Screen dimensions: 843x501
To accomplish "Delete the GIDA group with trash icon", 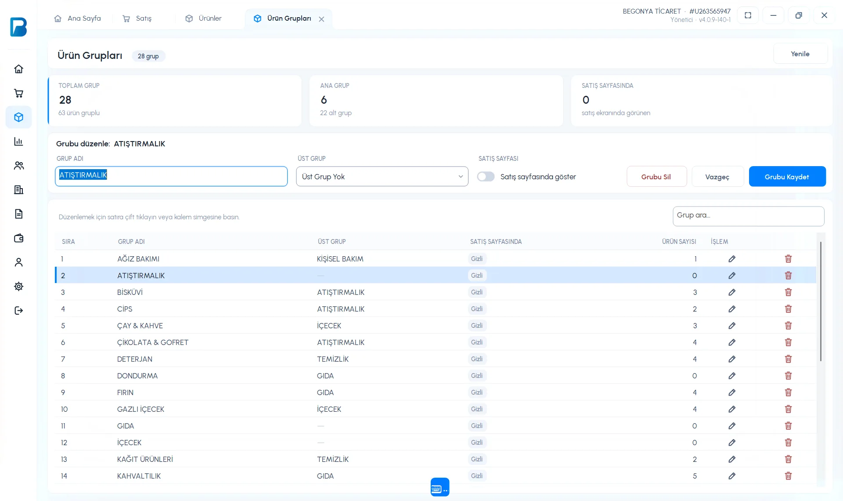I will [x=788, y=426].
